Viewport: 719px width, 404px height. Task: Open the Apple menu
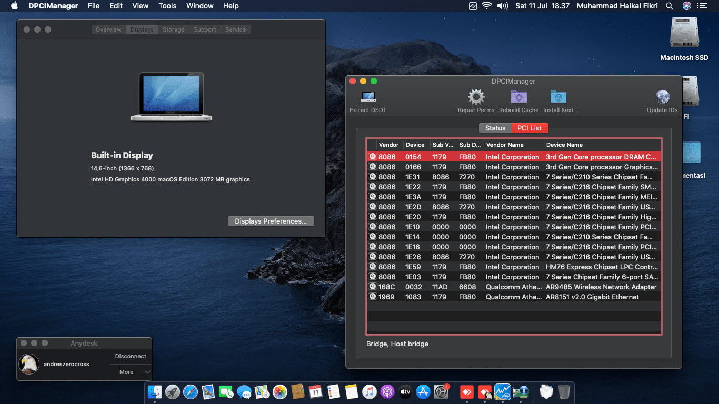tap(14, 6)
